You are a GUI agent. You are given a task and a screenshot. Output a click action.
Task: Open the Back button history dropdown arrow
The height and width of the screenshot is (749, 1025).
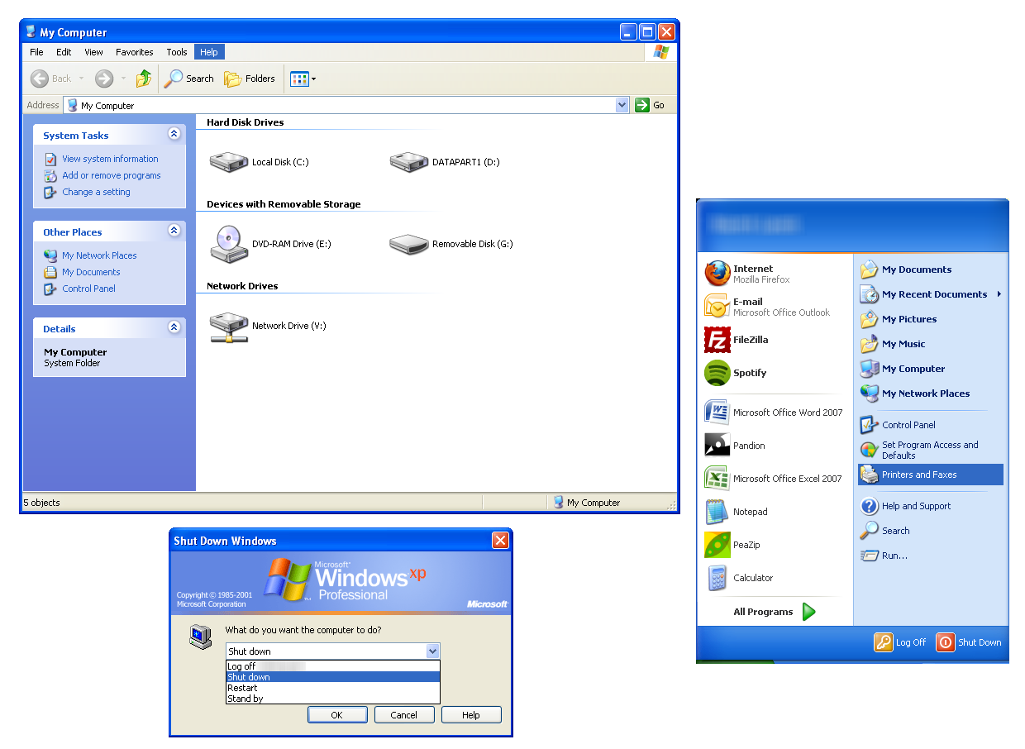[x=81, y=79]
